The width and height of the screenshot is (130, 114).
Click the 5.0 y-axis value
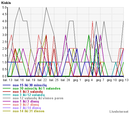4,7
